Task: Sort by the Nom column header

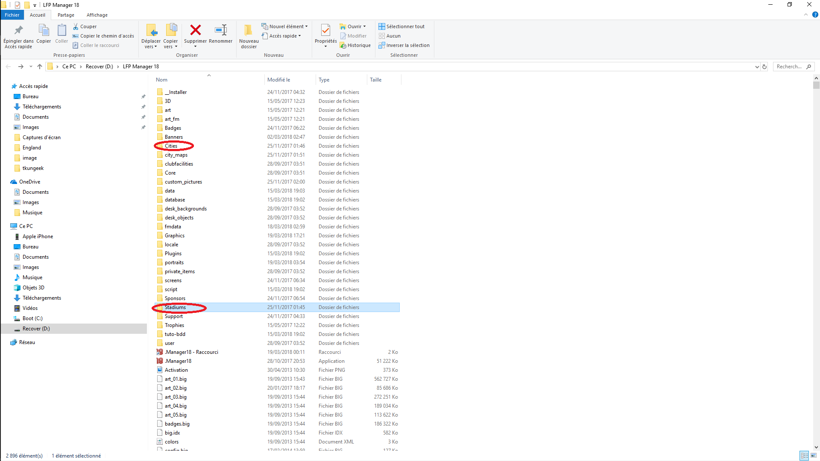Action: (x=209, y=80)
